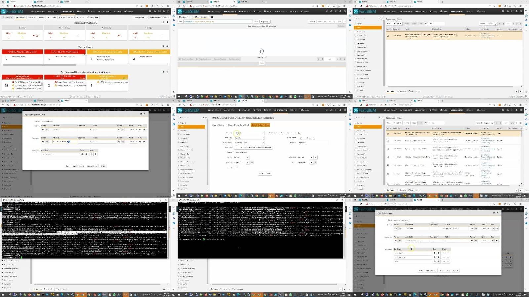Viewport: 529px width, 297px height.
Task: Open days unit dropdown beside notification value
Action: tap(310, 138)
